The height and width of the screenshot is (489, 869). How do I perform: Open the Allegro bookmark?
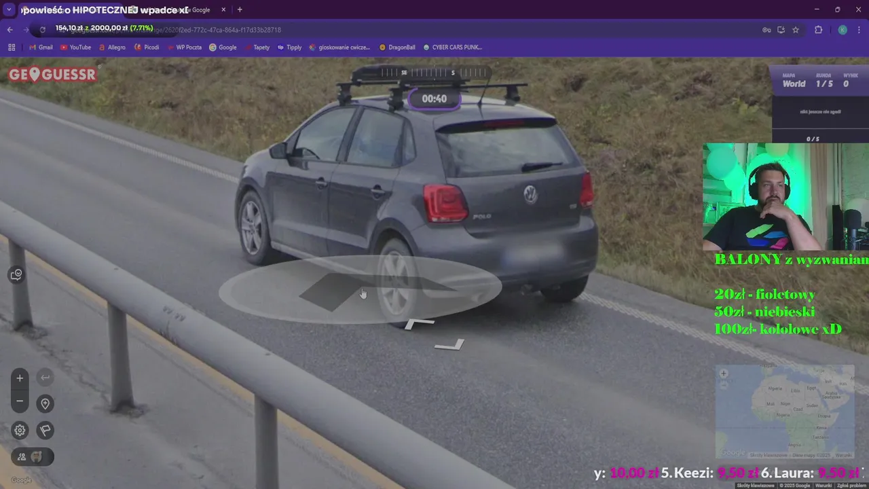(x=112, y=48)
